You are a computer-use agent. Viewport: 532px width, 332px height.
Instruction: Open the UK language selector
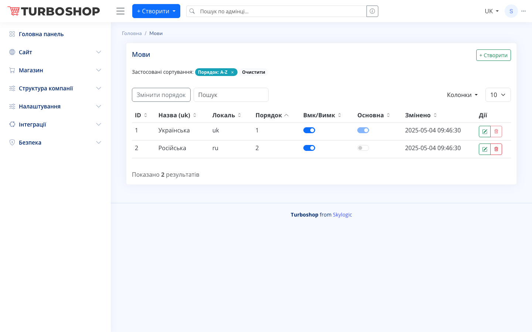[x=492, y=11]
